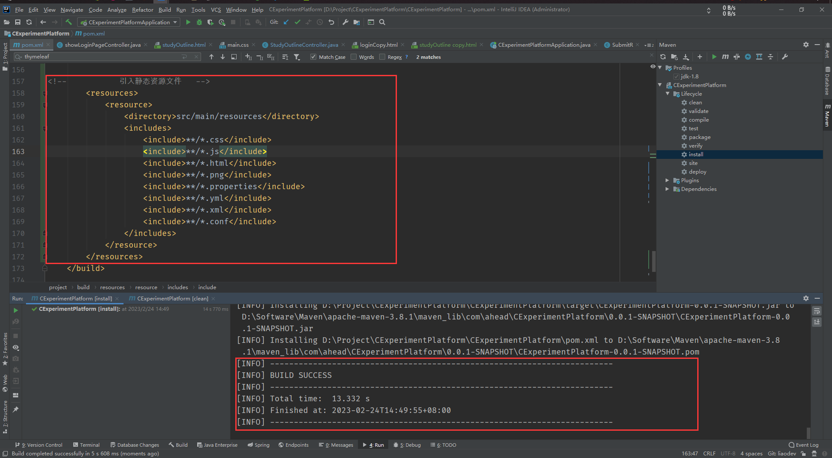Switch to the showLoginPageController.java tab

[102, 45]
